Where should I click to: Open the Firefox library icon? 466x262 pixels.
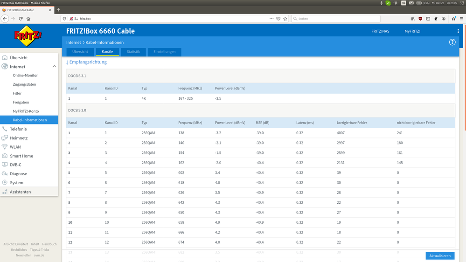coord(412,19)
